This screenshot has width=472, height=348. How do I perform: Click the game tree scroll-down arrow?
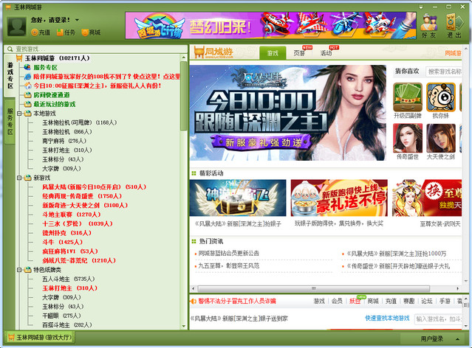click(184, 326)
